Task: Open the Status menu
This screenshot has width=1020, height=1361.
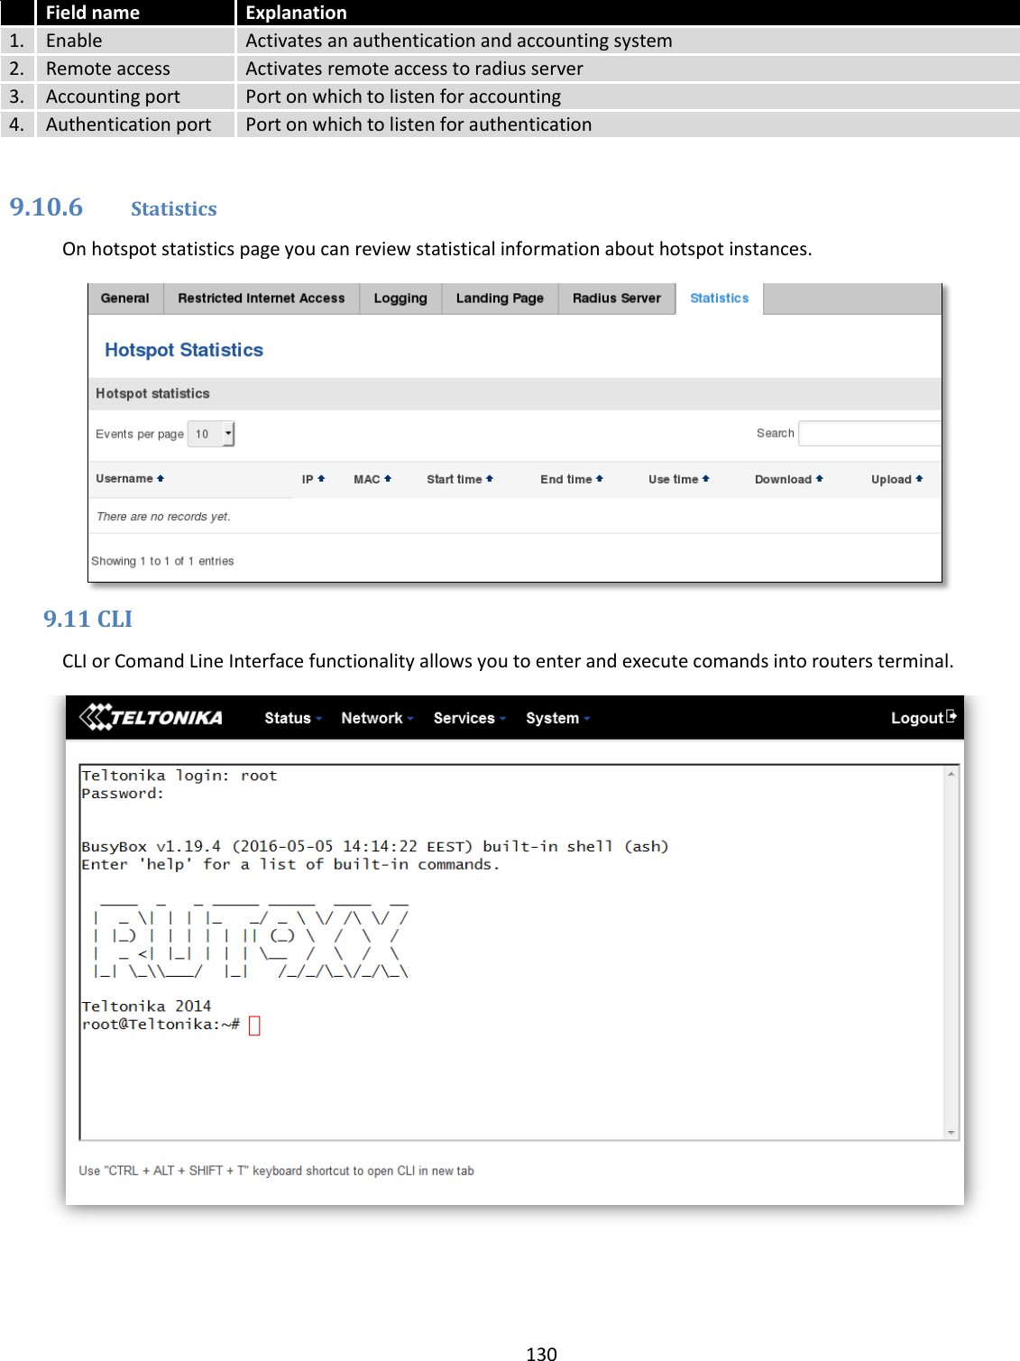Action: (x=290, y=717)
